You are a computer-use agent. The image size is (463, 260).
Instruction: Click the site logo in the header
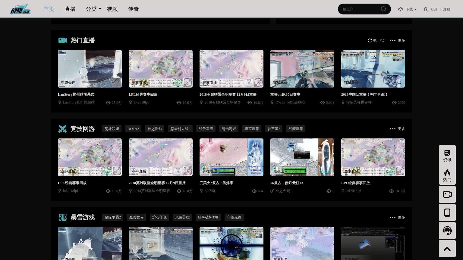[x=20, y=9]
